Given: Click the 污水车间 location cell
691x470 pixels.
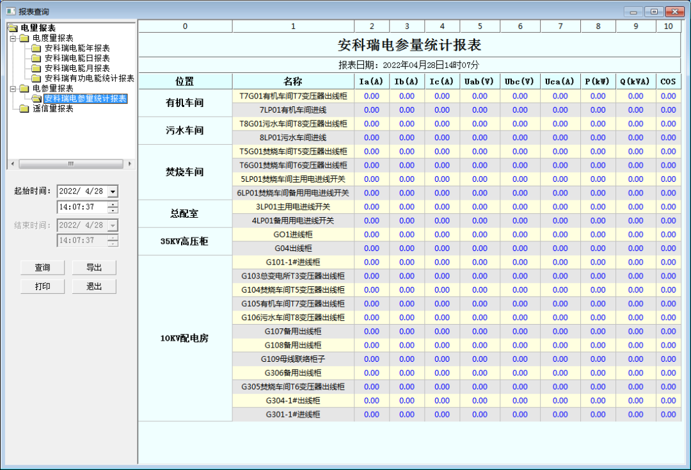Looking at the screenshot, I should (185, 131).
